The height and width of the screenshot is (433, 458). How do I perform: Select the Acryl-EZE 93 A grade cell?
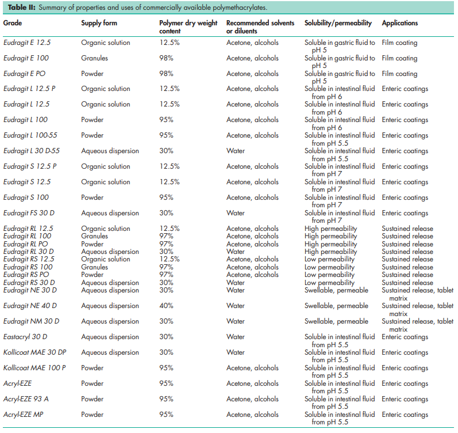26,399
